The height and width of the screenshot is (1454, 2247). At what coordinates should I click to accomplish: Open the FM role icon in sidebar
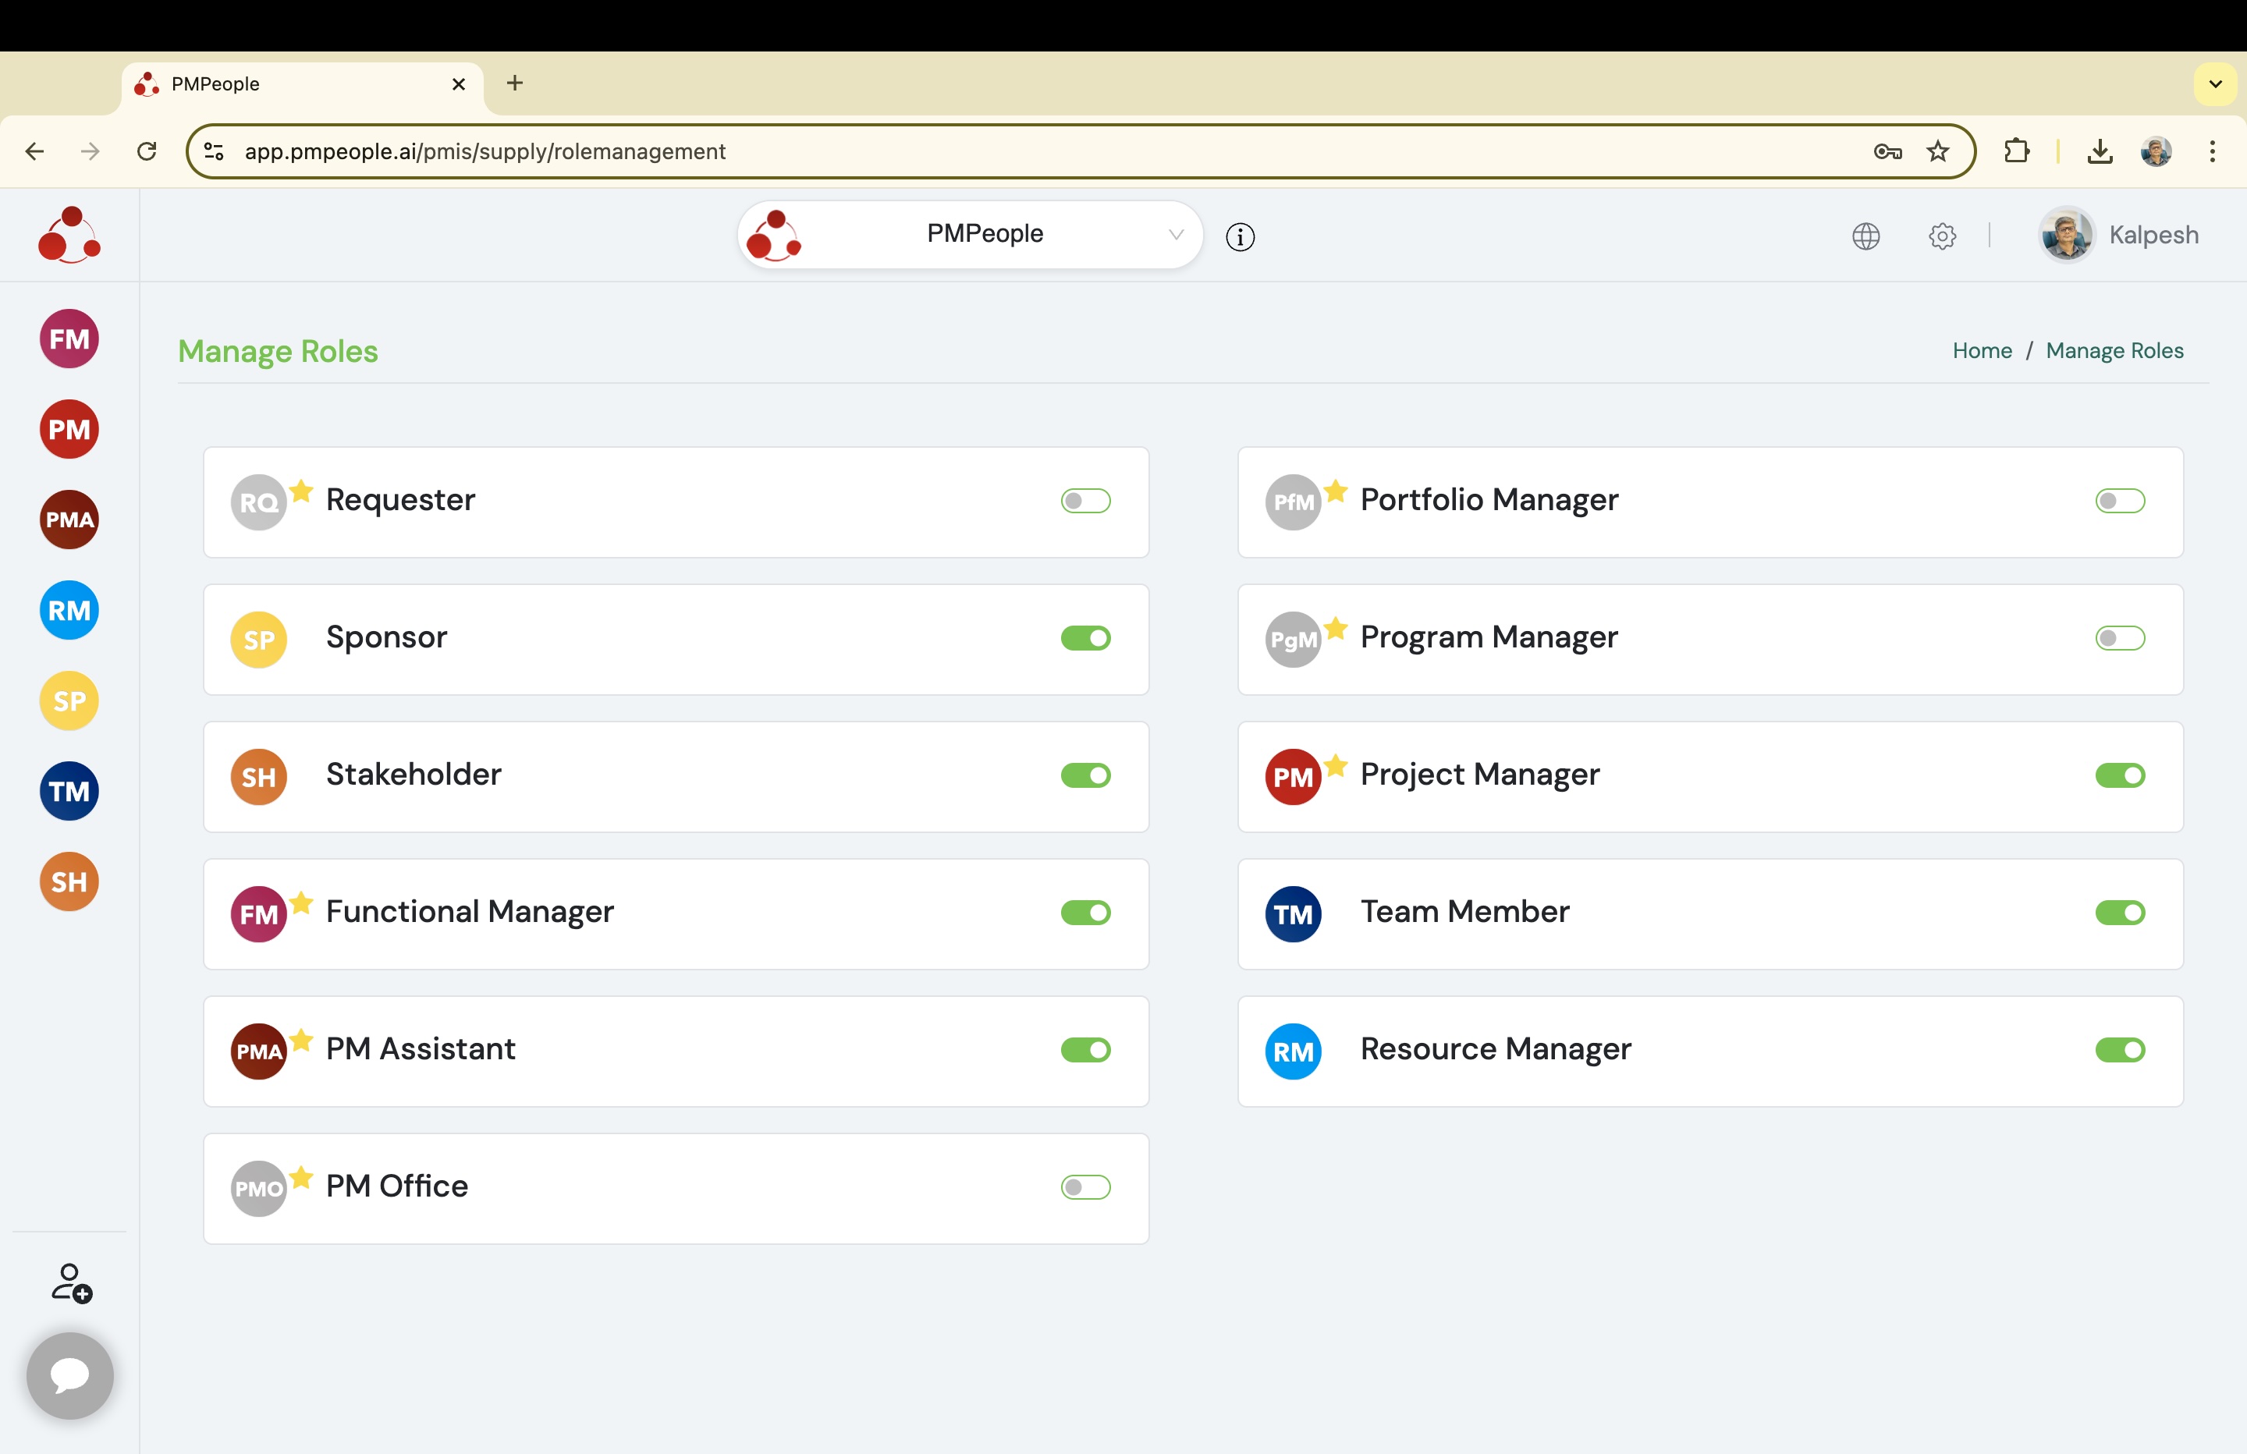pos(69,339)
